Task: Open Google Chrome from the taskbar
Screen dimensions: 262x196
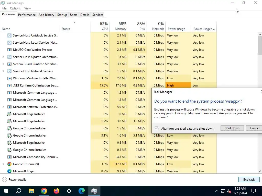Action: [44, 191]
